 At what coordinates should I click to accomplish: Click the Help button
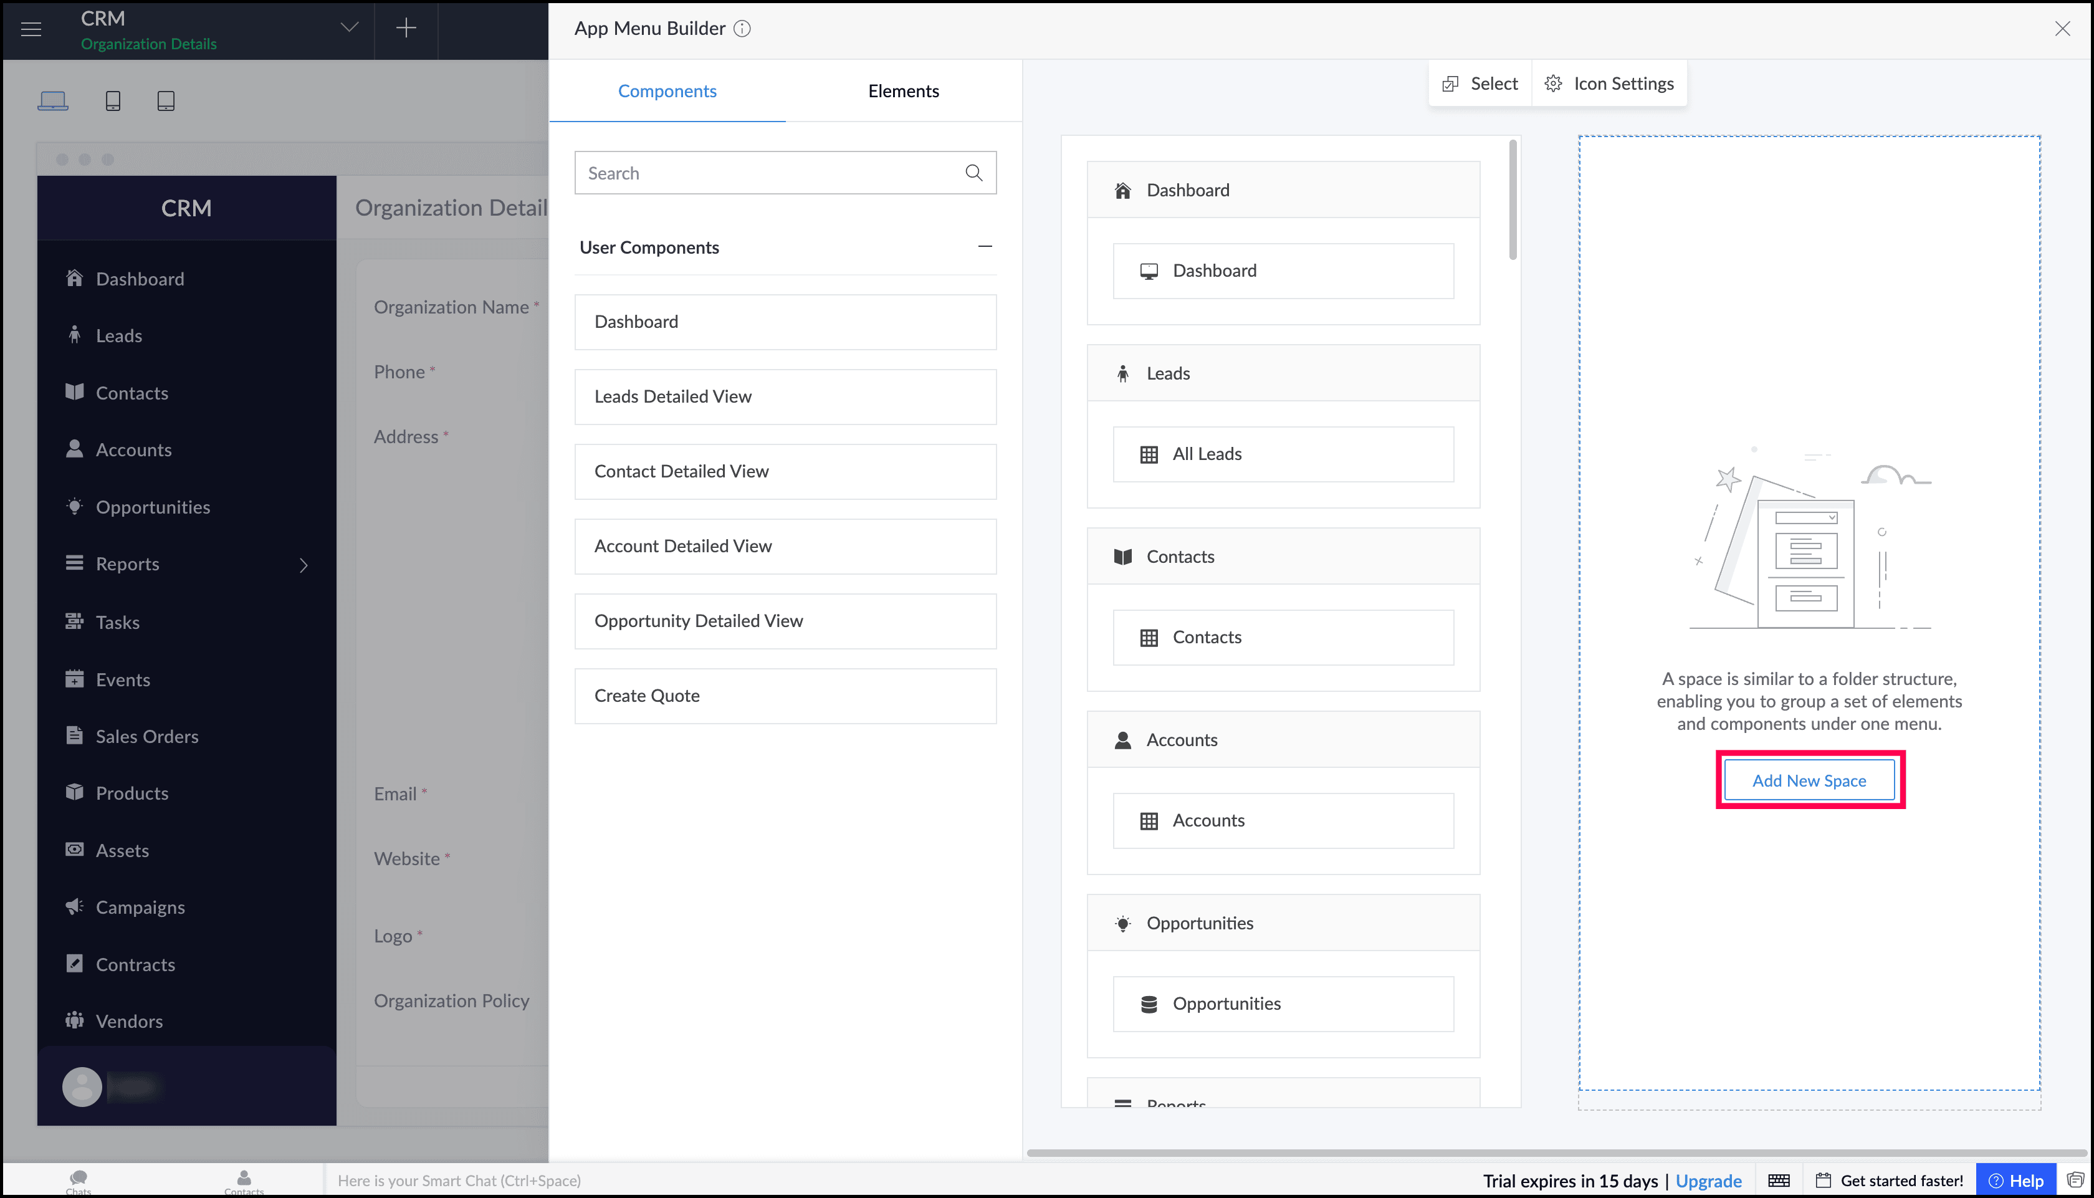2015,1180
